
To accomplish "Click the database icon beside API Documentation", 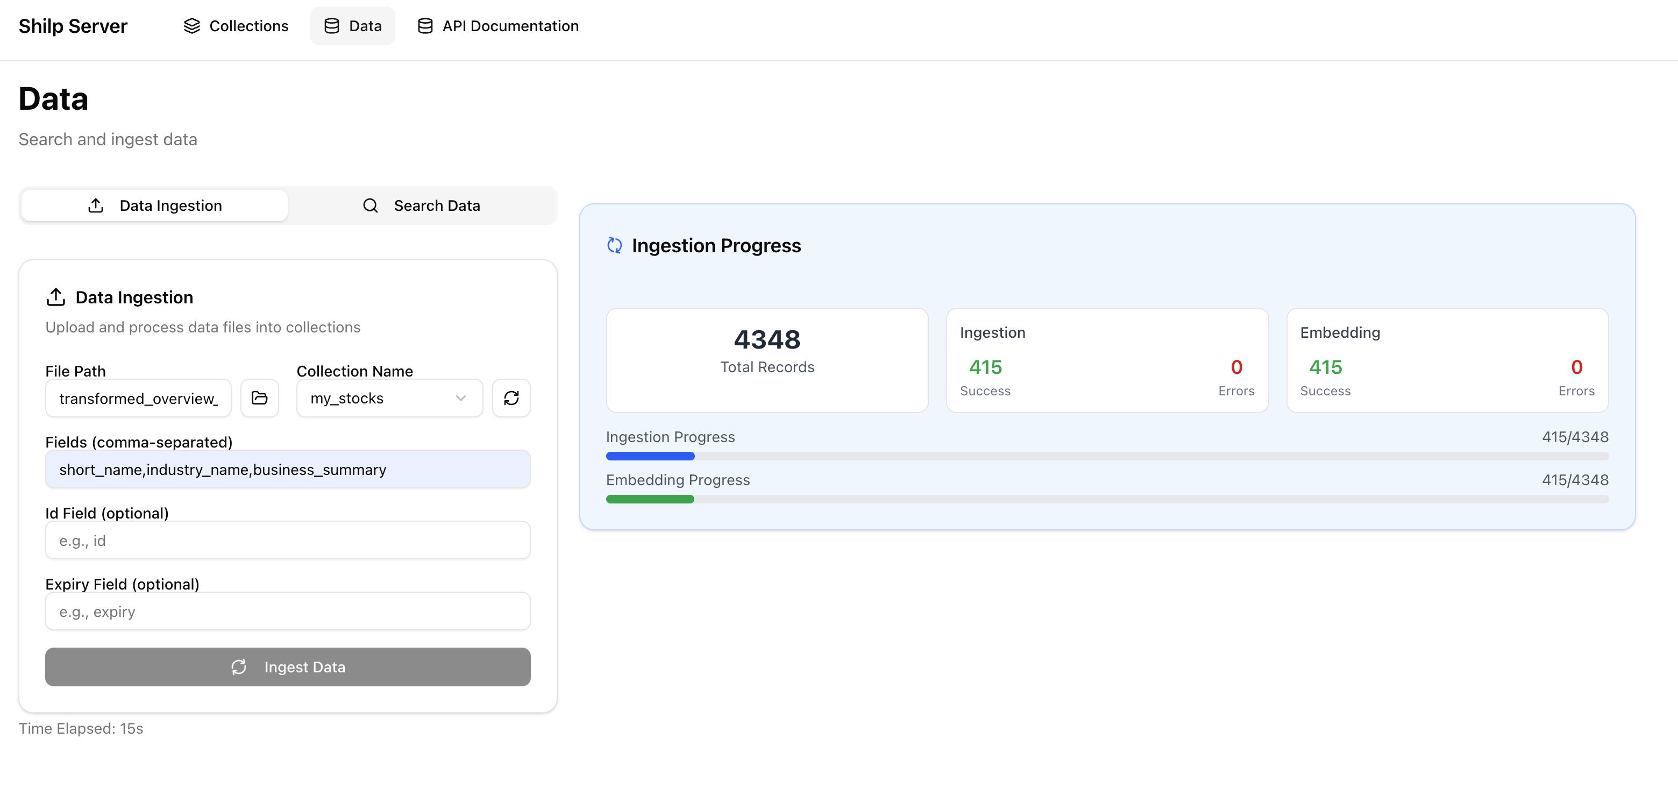I will [x=425, y=25].
